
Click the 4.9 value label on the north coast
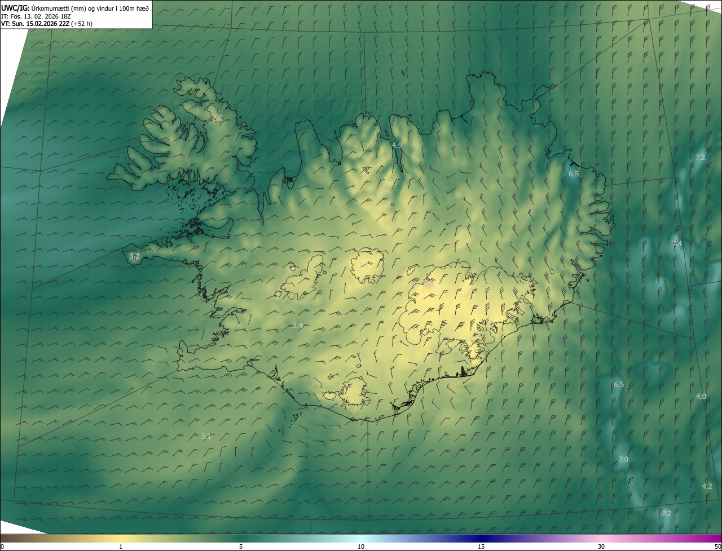click(397, 145)
